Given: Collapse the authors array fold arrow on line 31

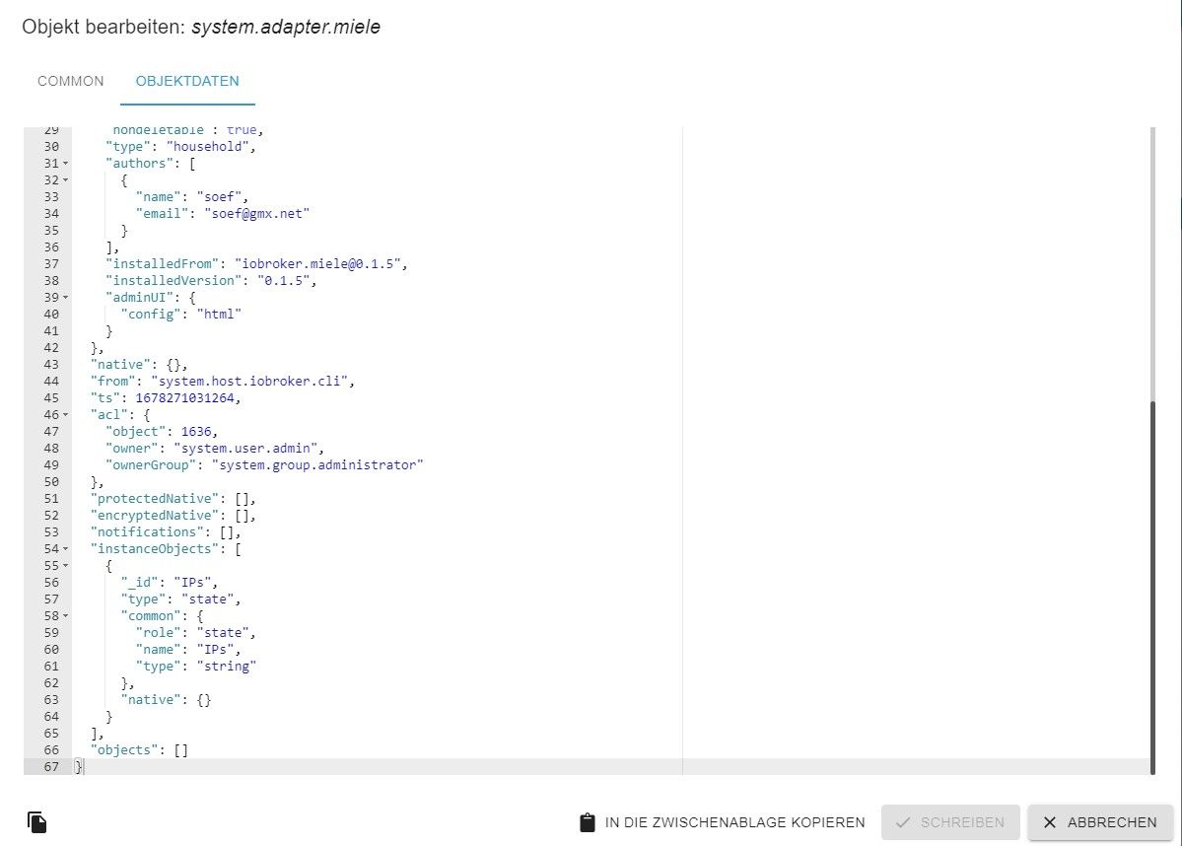Looking at the screenshot, I should (x=66, y=164).
